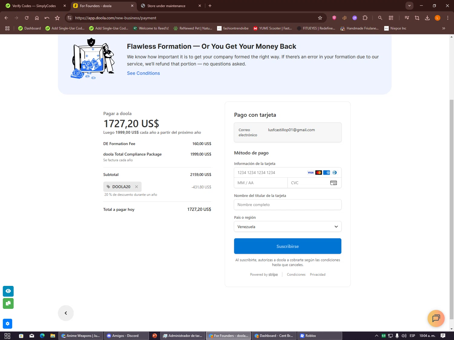Open the País o región dropdown
Screen dimensions: 454x340
[x=288, y=227]
